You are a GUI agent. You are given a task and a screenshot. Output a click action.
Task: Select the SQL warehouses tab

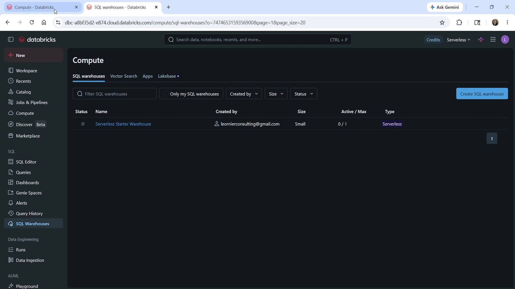pos(89,76)
